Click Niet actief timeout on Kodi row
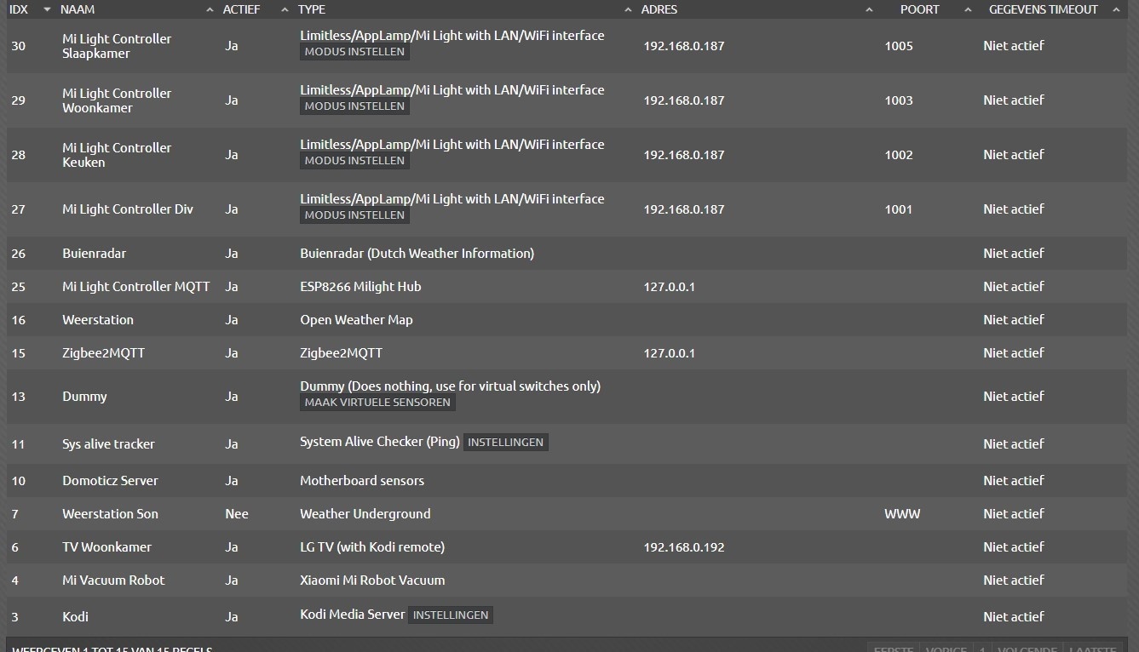Image resolution: width=1139 pixels, height=652 pixels. click(x=1014, y=617)
